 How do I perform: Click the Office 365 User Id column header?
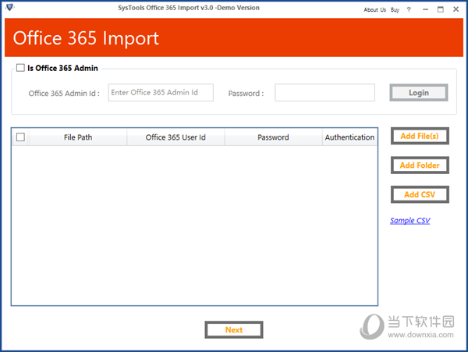click(x=175, y=137)
